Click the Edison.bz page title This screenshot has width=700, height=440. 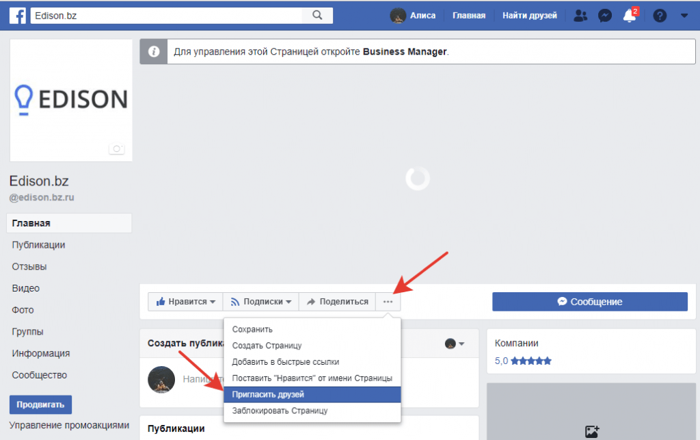coord(39,181)
